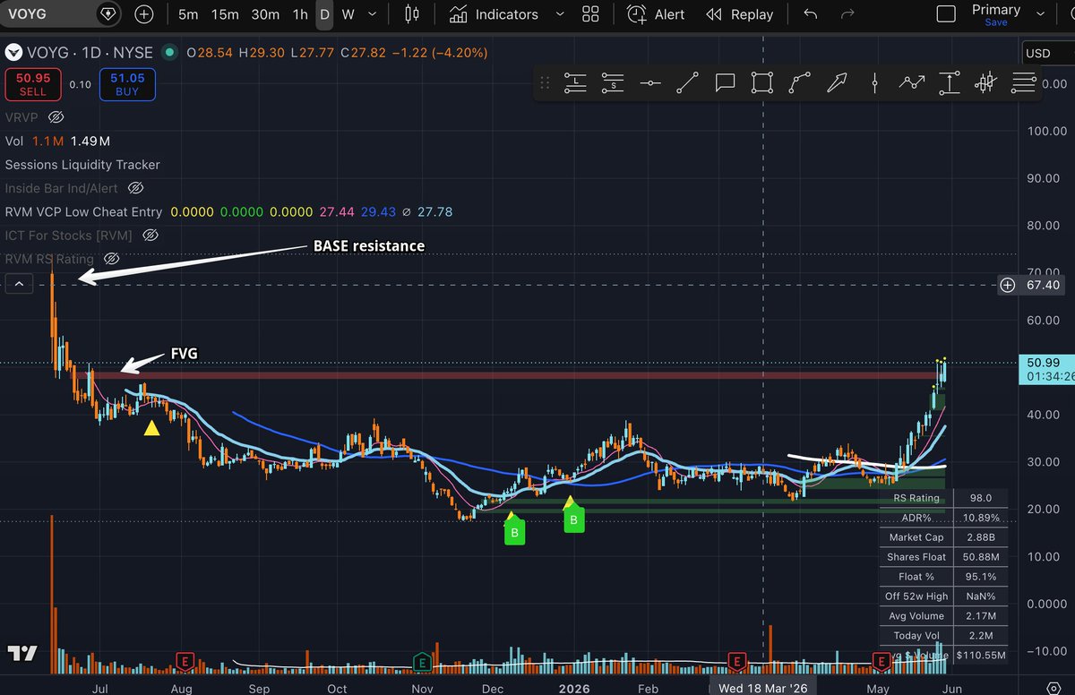Undo the last chart action
1075x695 pixels.
point(811,14)
